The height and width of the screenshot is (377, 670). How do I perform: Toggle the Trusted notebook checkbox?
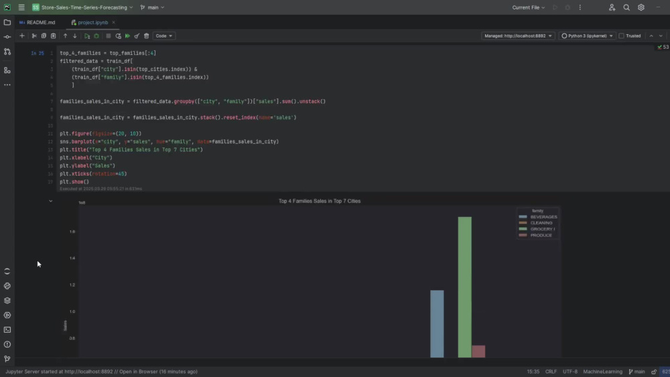pos(621,36)
